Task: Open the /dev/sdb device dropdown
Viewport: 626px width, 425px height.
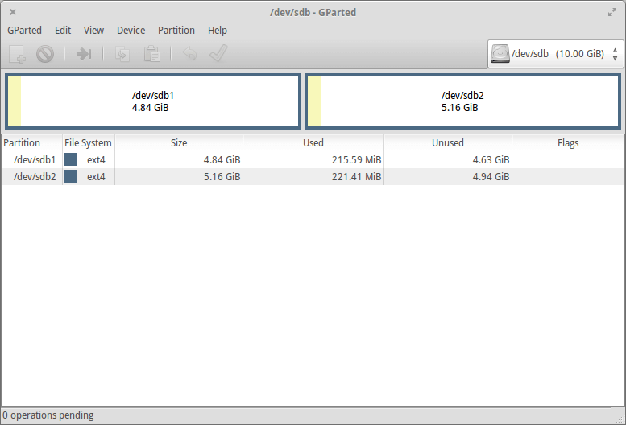Action: (555, 54)
